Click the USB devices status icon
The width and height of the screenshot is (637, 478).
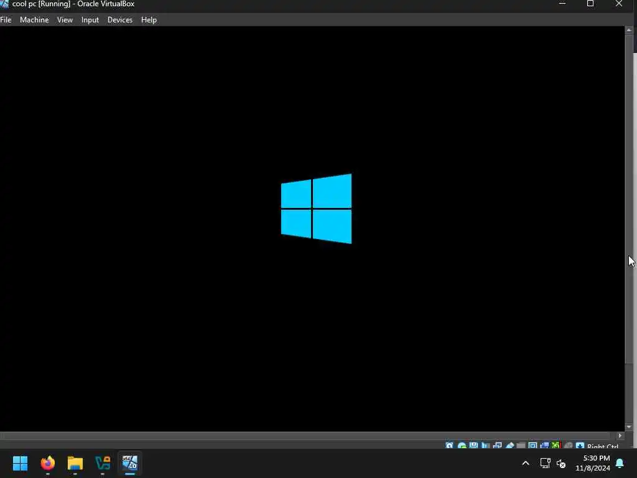tap(509, 446)
